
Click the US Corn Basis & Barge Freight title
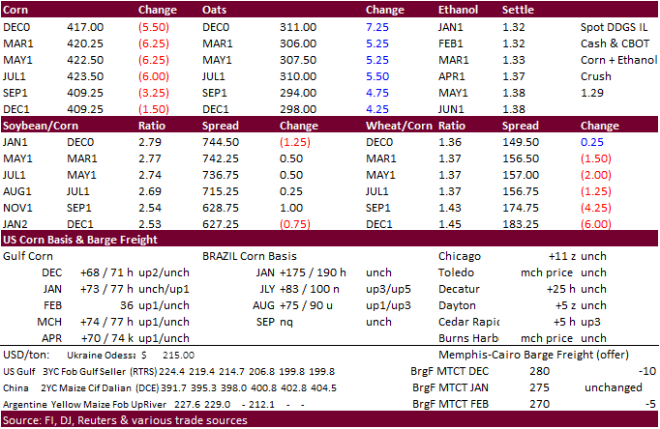79,239
